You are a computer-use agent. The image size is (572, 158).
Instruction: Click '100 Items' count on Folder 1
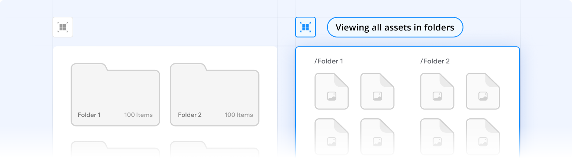click(138, 115)
